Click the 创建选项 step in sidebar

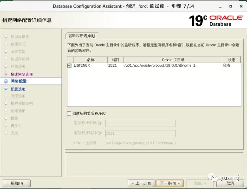coord(18,111)
